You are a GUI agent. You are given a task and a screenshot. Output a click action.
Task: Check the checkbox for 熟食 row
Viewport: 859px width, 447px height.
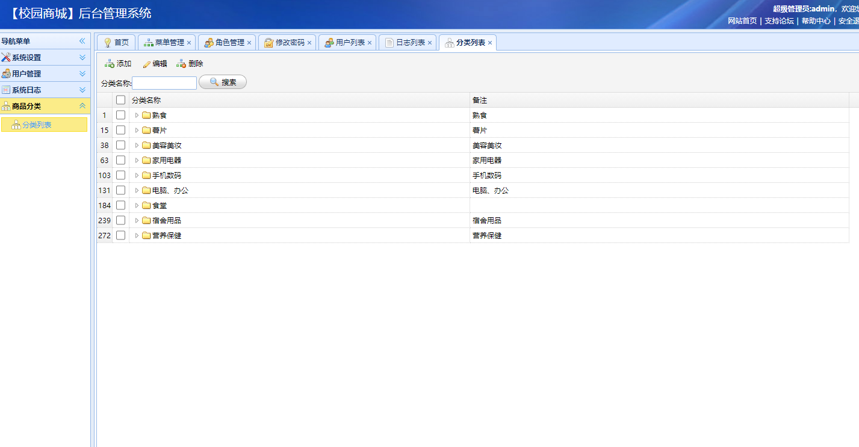[121, 115]
